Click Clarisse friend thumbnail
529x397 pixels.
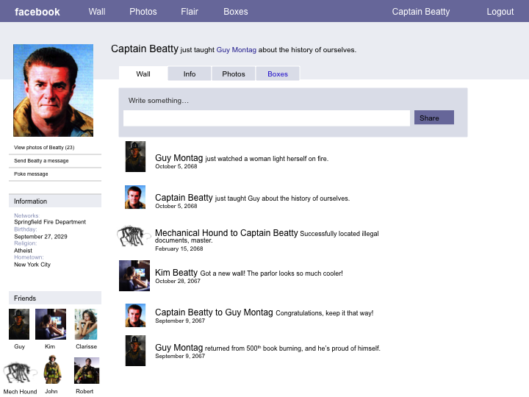[86, 324]
